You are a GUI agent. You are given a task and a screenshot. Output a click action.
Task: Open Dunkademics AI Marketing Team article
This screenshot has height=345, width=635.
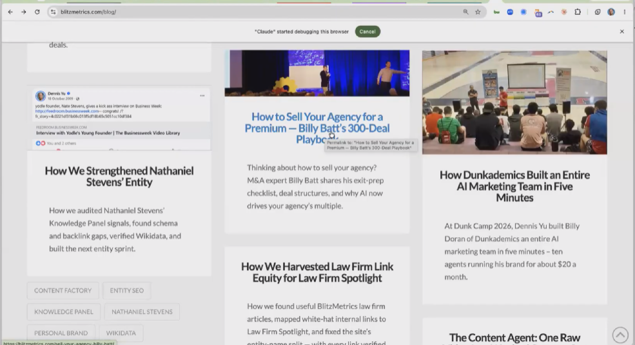(x=514, y=186)
